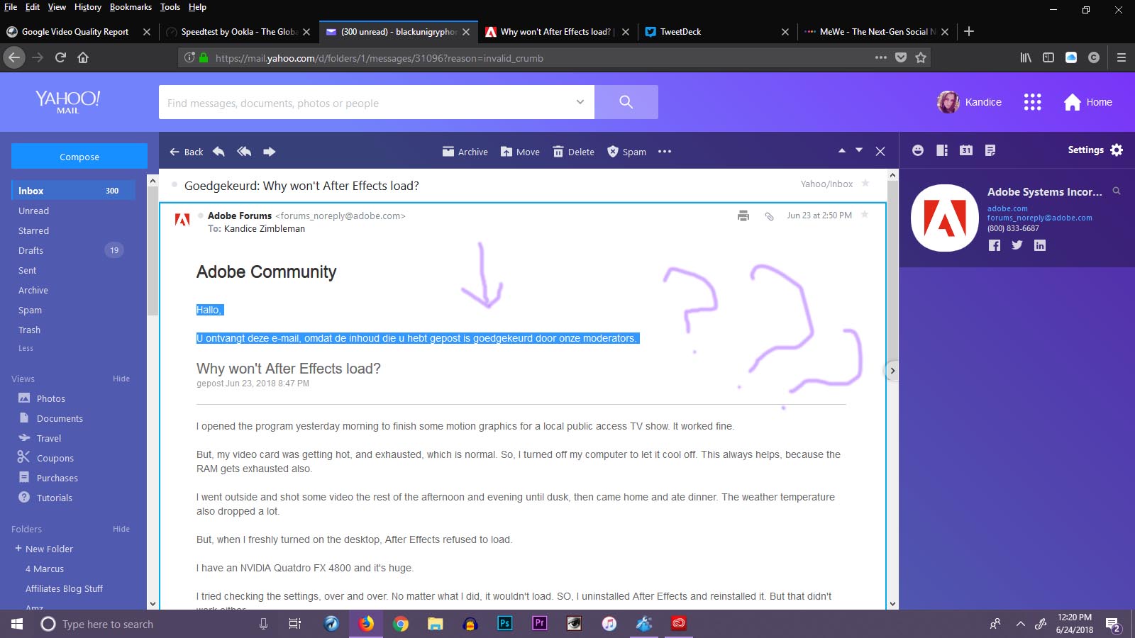The height and width of the screenshot is (638, 1135).
Task: Bookmark this page with the star icon
Action: 921,57
